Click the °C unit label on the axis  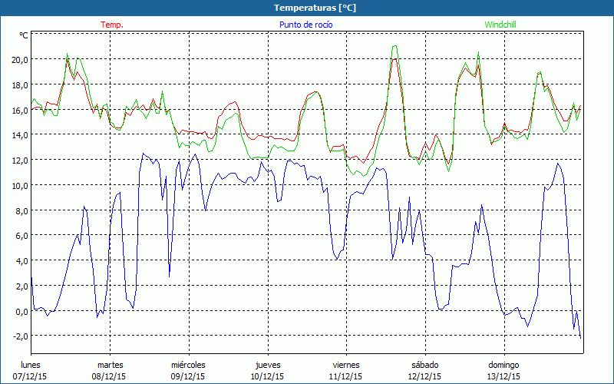click(x=24, y=35)
